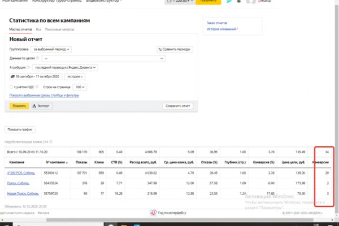
Task: Open campaign Новая Поиск. Сибирь
Action: 23,194
